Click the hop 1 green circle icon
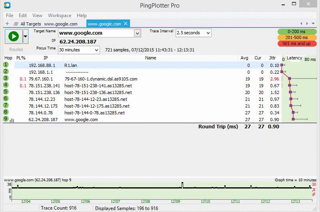Screen dimensions: 320x212 coord(6,65)
